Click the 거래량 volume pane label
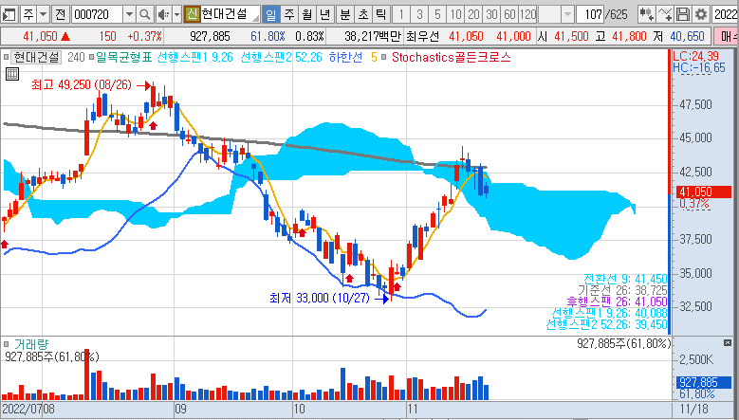The image size is (739, 420). tap(31, 344)
